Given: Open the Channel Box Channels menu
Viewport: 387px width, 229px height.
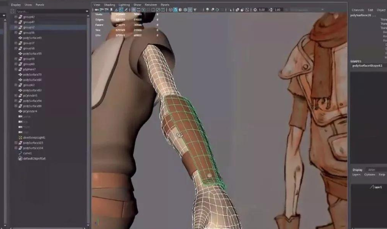Looking at the screenshot, I should coord(358,10).
